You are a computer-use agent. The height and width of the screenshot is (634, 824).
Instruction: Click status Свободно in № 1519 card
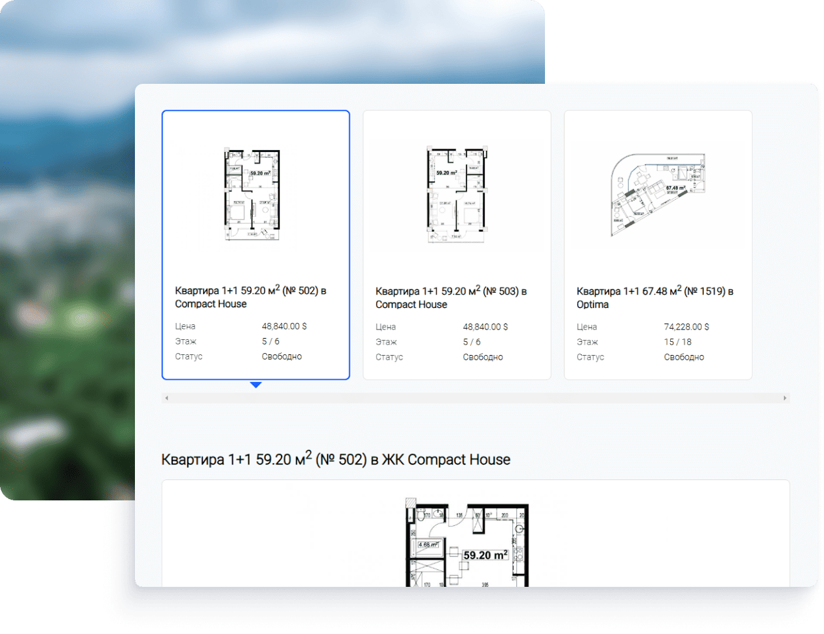click(684, 357)
